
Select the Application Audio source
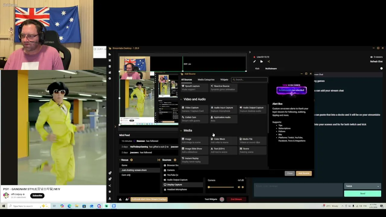[x=223, y=119]
